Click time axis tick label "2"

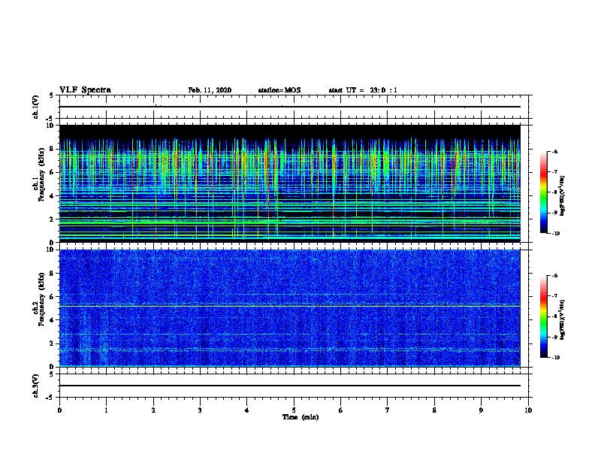pyautogui.click(x=153, y=410)
